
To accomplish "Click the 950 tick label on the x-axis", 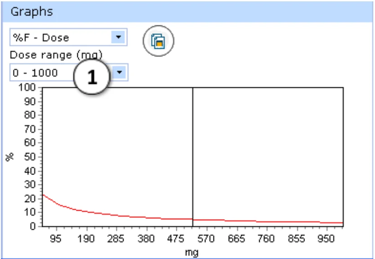I will point(326,239).
